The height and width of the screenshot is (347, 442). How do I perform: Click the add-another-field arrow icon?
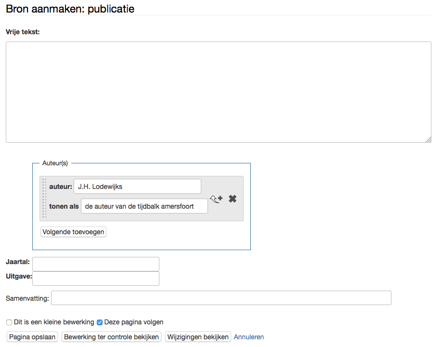(216, 198)
